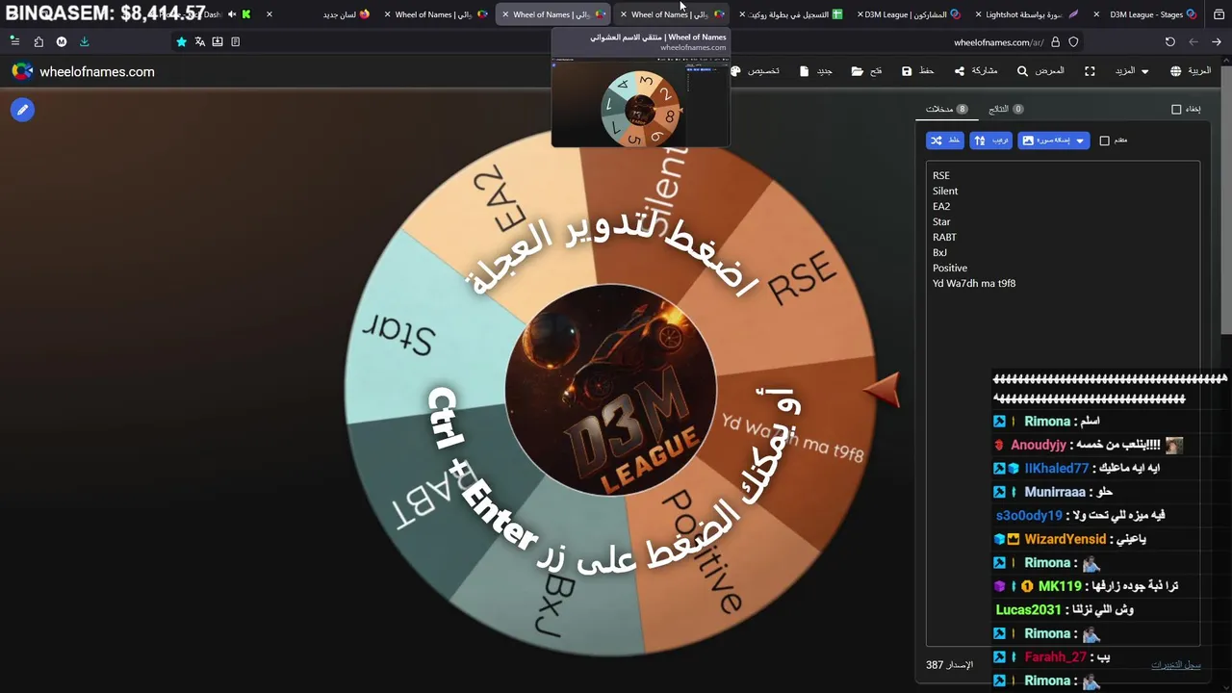Close the active Wheel of Names tab
Image resolution: width=1232 pixels, height=693 pixels.
click(x=505, y=14)
